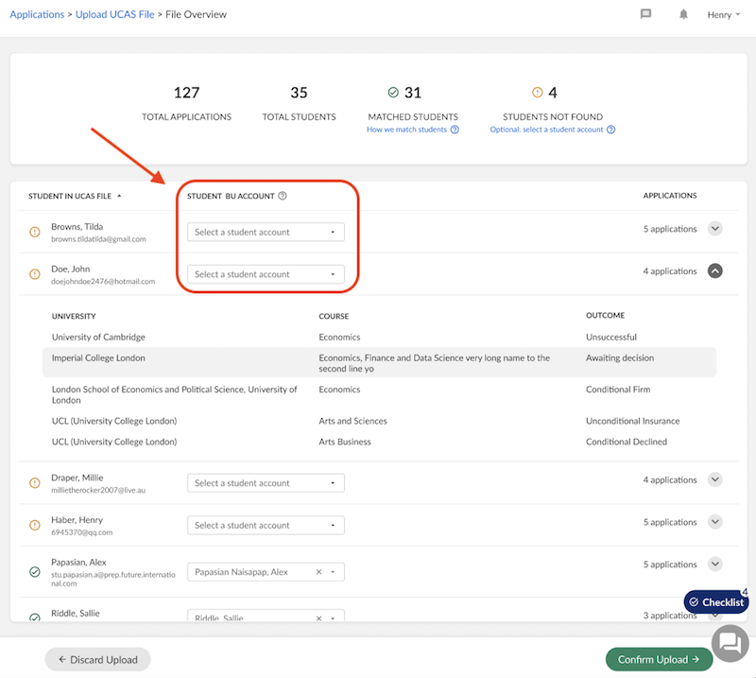756x678 pixels.
Task: Click help icon next to select a student account
Action: click(x=610, y=130)
